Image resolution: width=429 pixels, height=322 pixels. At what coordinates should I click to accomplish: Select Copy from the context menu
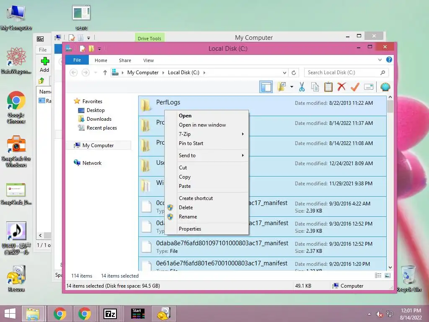click(x=207, y=177)
